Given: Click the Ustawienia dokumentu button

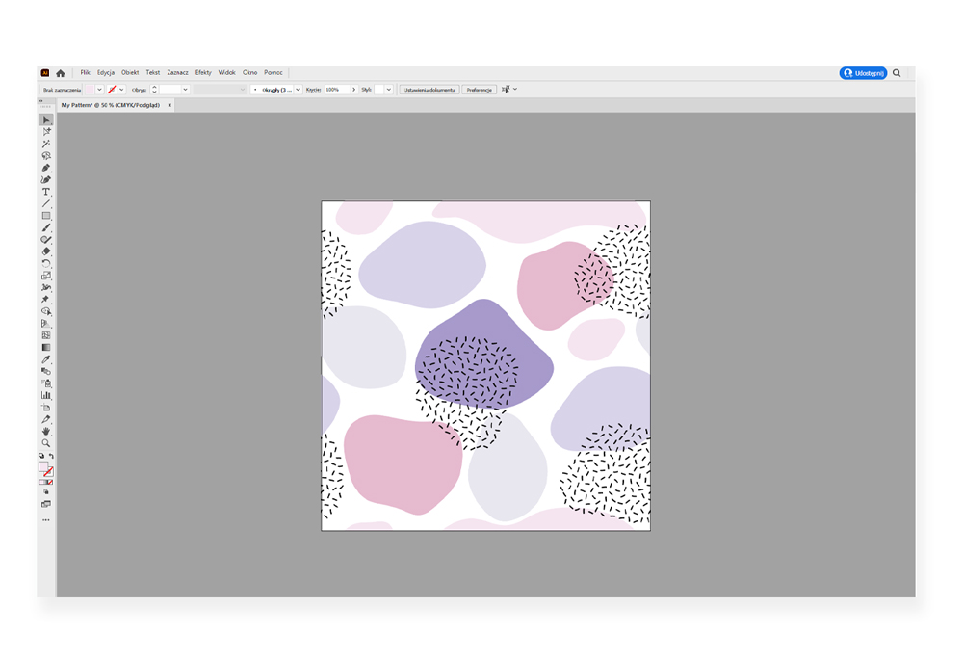Looking at the screenshot, I should [x=429, y=90].
